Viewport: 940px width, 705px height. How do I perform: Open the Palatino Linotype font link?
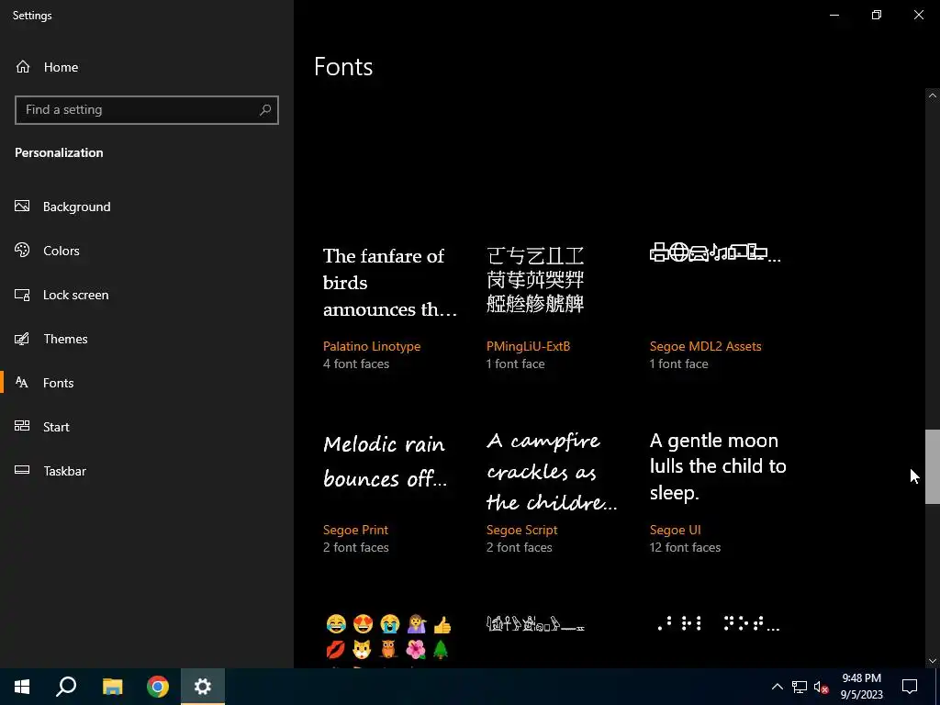[372, 346]
